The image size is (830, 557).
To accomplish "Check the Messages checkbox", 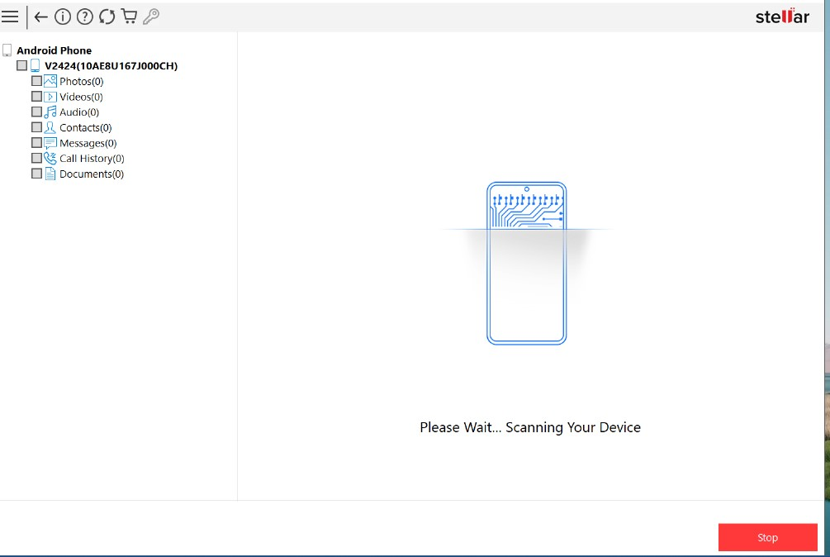I will tap(36, 142).
